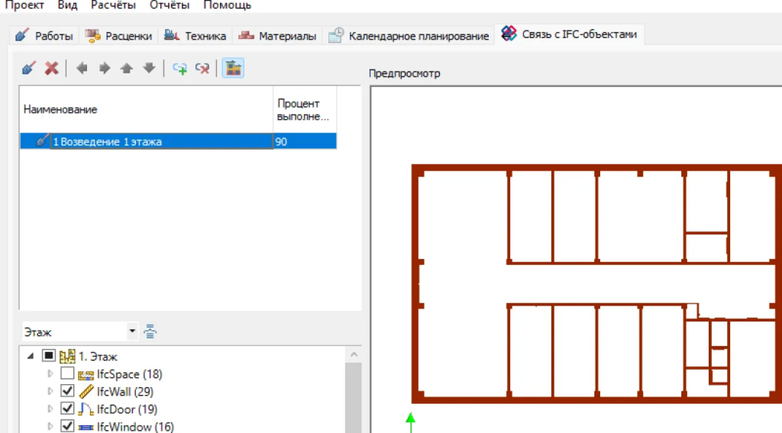
Task: Expand the IfcSpace (18) node
Action: point(50,373)
